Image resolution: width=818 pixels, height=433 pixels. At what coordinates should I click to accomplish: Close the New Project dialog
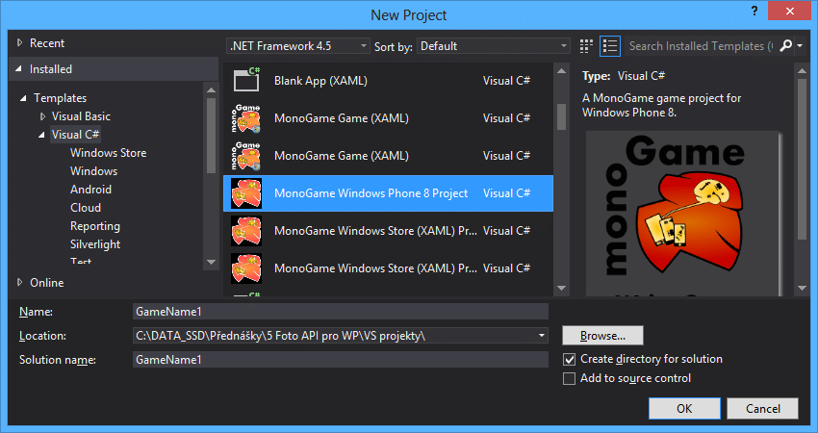pos(789,11)
